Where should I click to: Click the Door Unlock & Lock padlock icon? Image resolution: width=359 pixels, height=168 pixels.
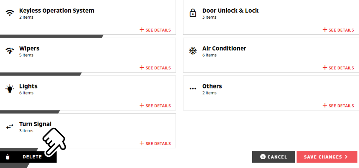click(x=193, y=13)
